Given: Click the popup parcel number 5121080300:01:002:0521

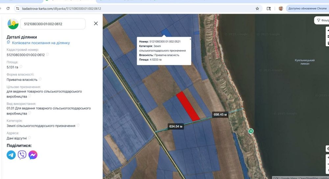Looking at the screenshot, I should click(x=165, y=41).
